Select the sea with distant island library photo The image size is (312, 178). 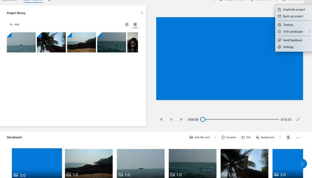click(x=21, y=42)
